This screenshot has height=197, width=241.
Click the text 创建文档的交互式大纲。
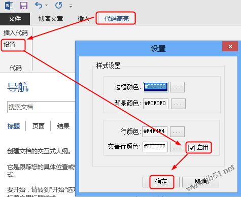pos(39,151)
